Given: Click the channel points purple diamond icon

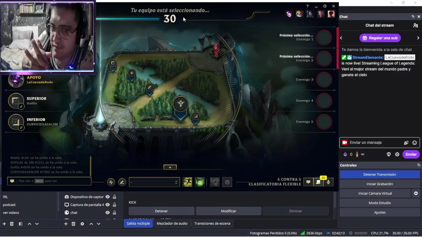Looking at the screenshot, I should tap(345, 154).
